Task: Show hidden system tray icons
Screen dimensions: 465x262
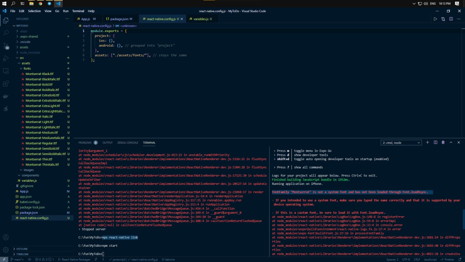Action: 415,4
